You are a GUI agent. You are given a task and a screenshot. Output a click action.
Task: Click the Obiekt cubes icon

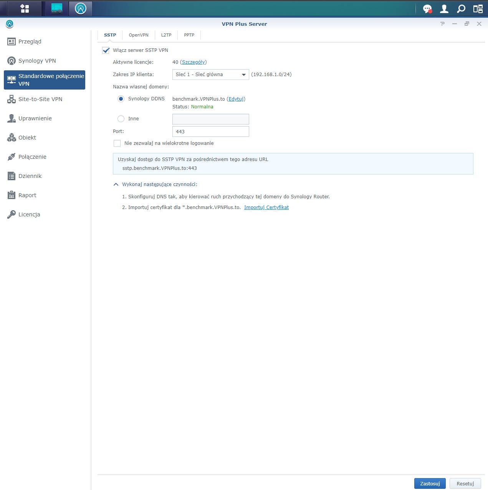point(12,138)
